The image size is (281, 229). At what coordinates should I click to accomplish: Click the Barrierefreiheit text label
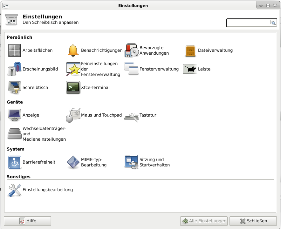pyautogui.click(x=39, y=162)
